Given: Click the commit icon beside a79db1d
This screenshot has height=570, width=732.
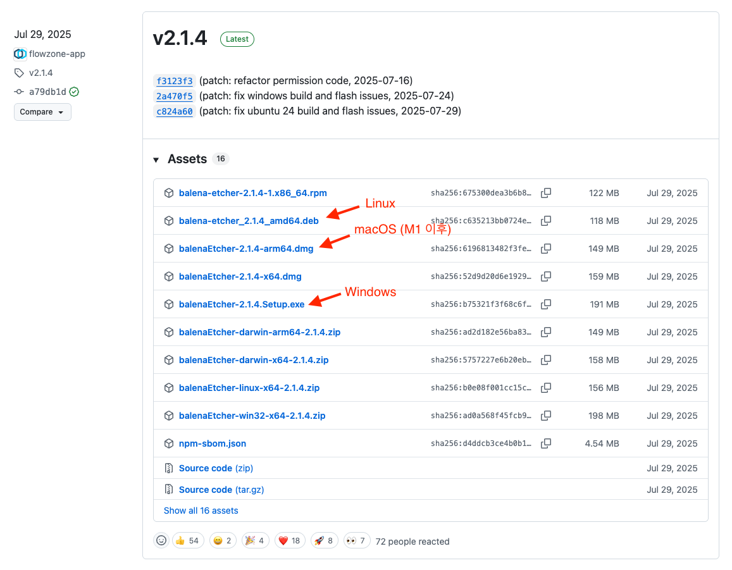Looking at the screenshot, I should (19, 92).
